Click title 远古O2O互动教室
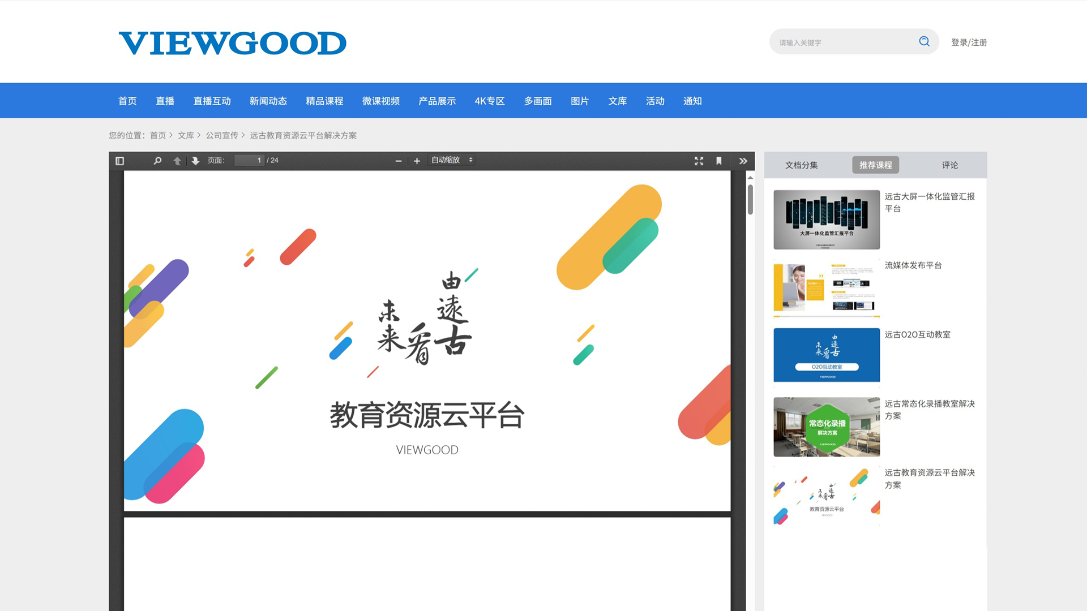The width and height of the screenshot is (1087, 611). click(x=917, y=334)
